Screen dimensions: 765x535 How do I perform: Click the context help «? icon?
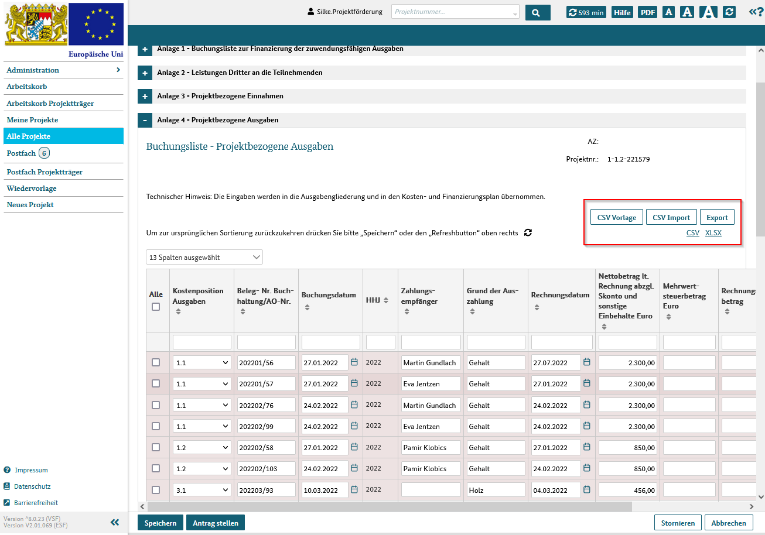point(756,12)
